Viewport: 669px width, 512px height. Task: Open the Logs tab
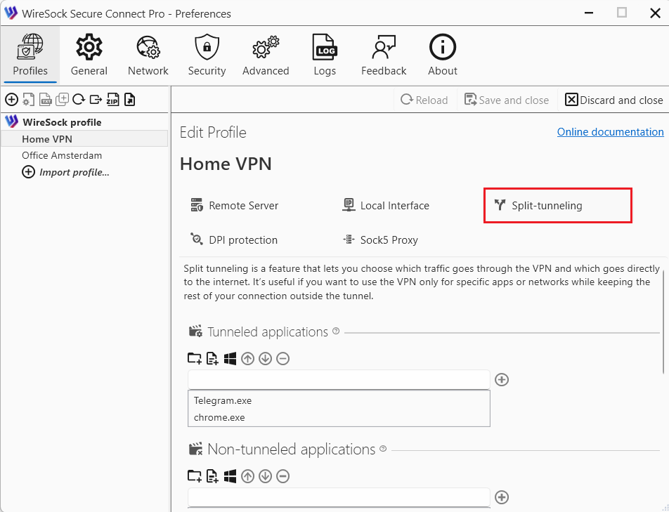click(x=325, y=54)
